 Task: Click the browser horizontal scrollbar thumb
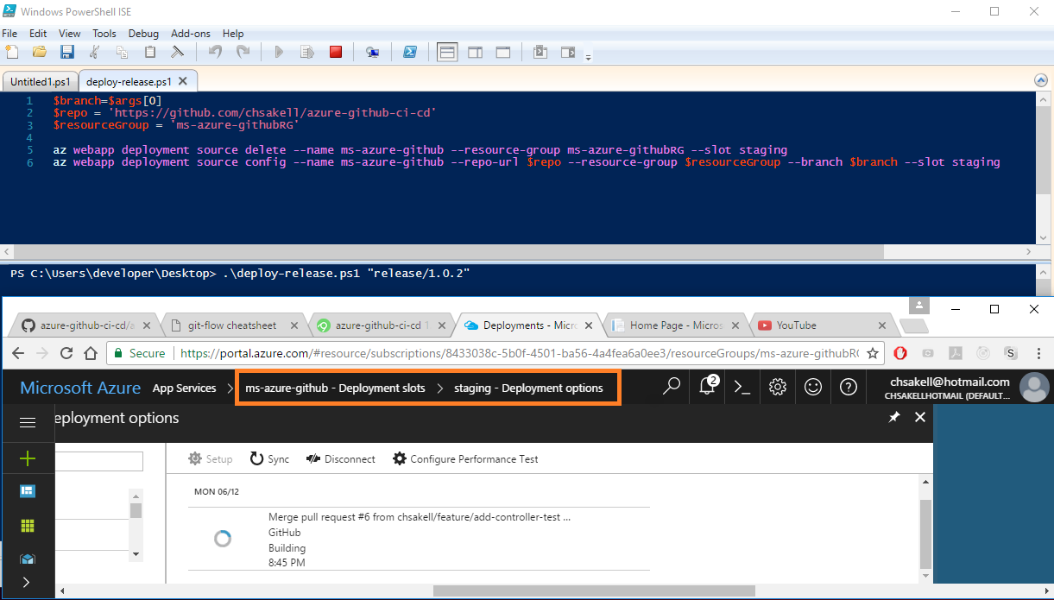coord(594,591)
